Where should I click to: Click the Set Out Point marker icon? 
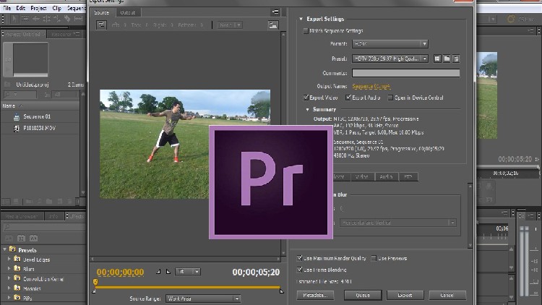point(168,272)
